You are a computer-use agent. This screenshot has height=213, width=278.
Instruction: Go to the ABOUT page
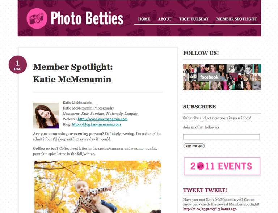pos(165,19)
